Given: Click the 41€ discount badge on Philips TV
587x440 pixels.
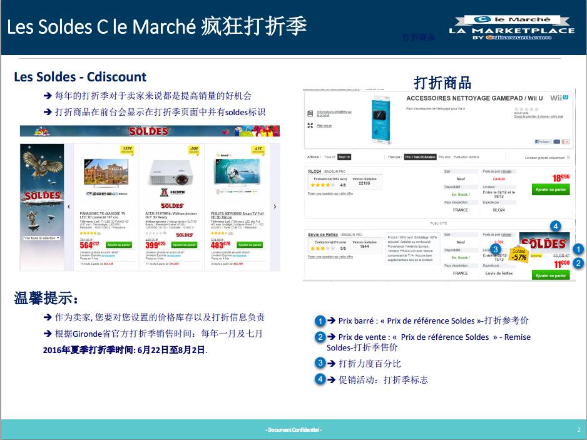Looking at the screenshot, I should click(258, 150).
